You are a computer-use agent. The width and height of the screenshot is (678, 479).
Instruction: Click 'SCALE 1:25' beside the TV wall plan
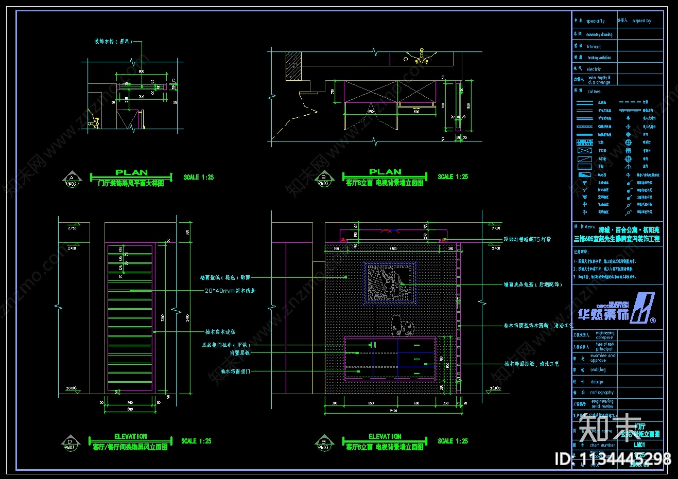(x=453, y=176)
